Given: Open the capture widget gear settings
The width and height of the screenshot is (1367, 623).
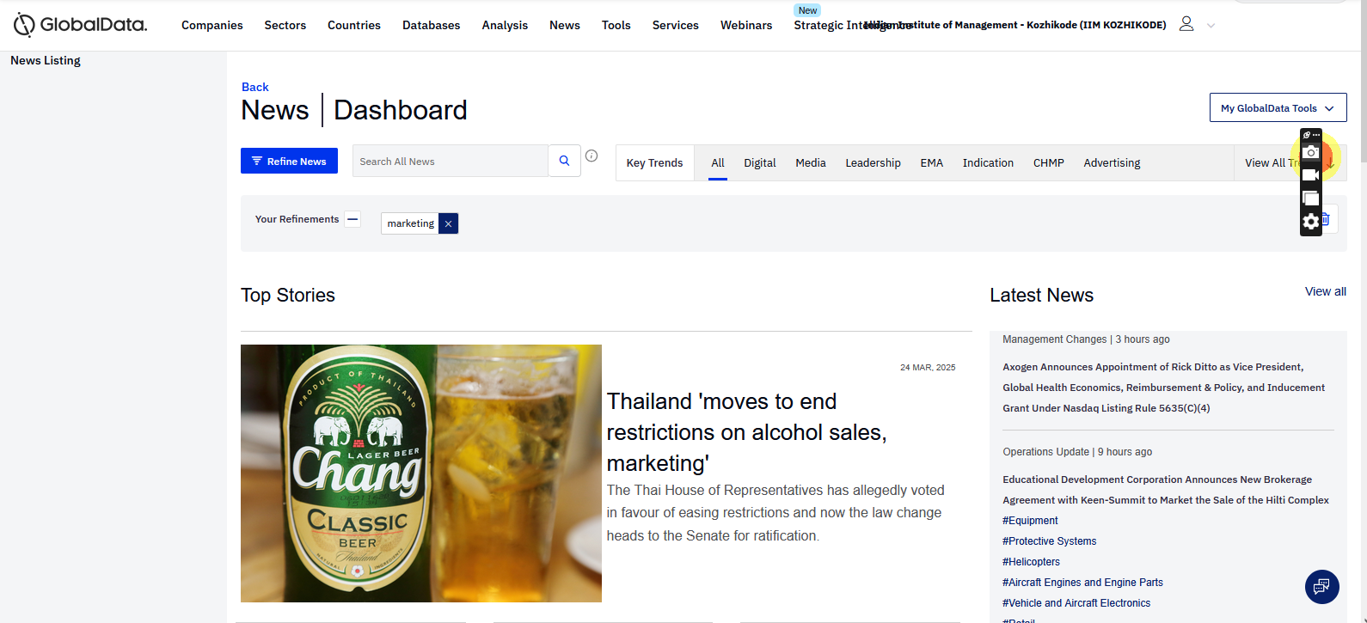Looking at the screenshot, I should point(1310,222).
